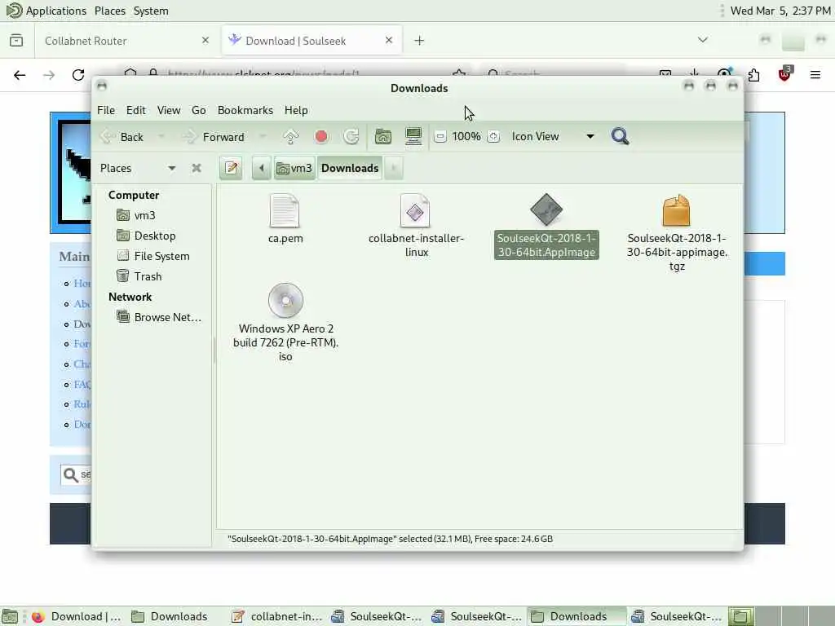Close the Download | Soulseek tab
This screenshot has width=835, height=626.
pos(389,41)
